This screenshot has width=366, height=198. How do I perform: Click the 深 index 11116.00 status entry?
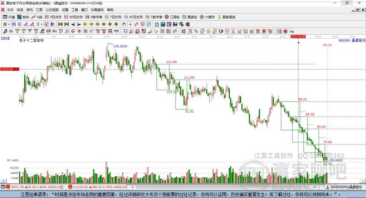pos(97,187)
